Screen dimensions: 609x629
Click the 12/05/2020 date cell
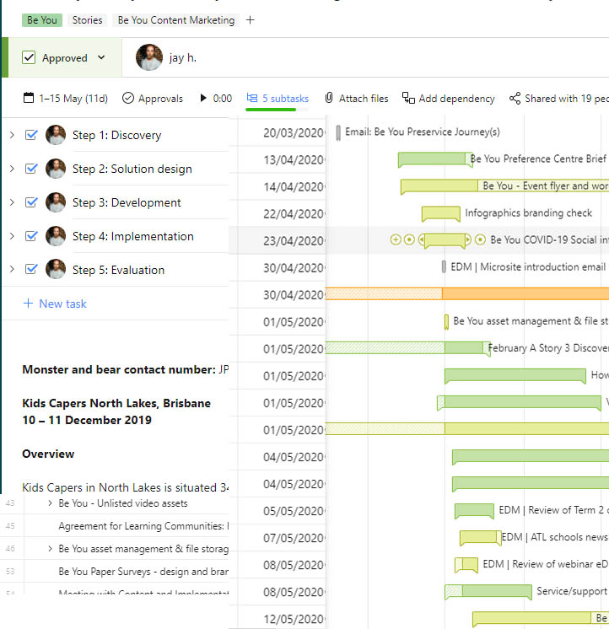tap(294, 619)
